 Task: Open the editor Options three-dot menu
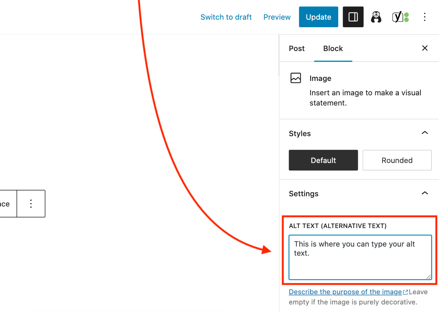tap(425, 17)
